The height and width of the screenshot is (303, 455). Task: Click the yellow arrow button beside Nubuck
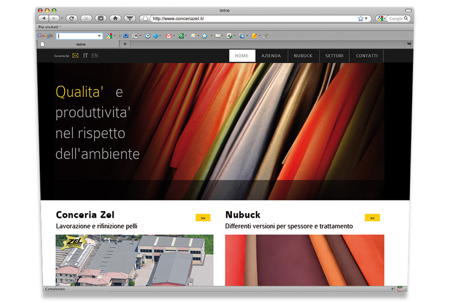pos(372,218)
